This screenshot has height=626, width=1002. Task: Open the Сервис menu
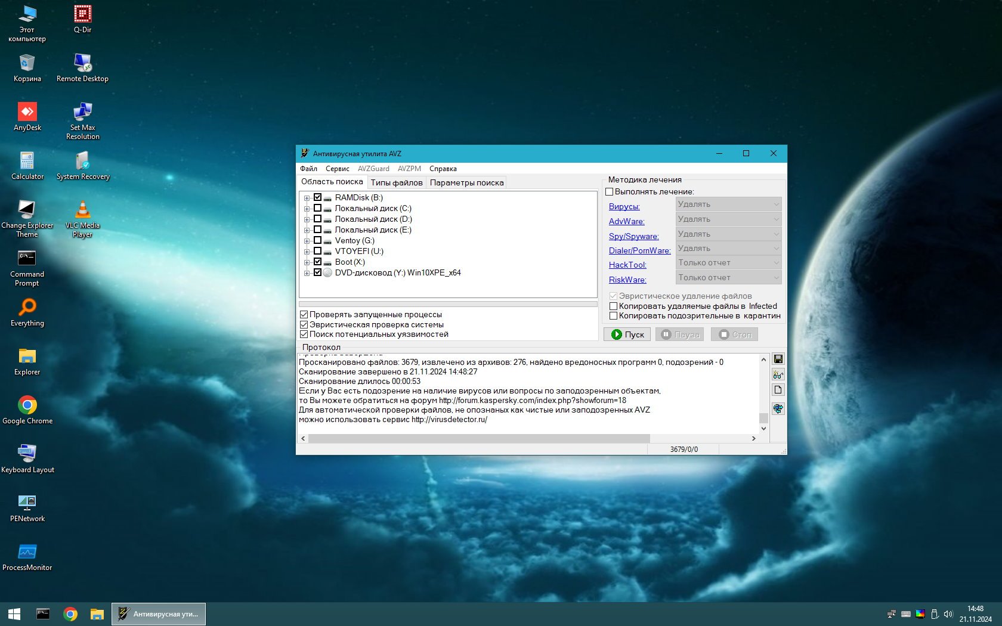[337, 169]
